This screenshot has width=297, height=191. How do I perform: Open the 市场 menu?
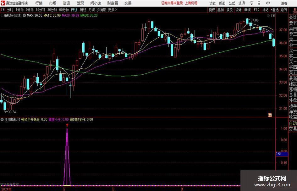coord(53,3)
